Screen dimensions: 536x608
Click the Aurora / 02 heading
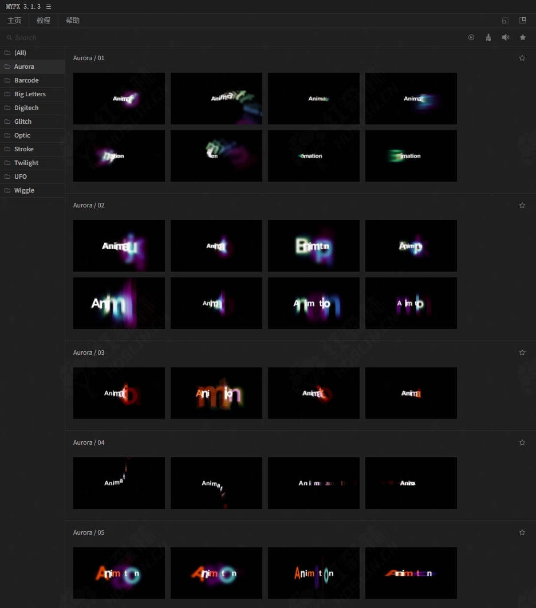tap(89, 206)
